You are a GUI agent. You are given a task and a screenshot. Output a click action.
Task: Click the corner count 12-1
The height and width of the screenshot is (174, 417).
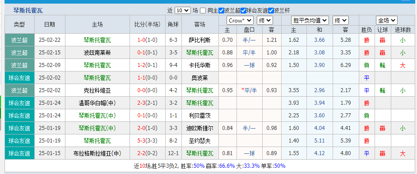click(173, 153)
